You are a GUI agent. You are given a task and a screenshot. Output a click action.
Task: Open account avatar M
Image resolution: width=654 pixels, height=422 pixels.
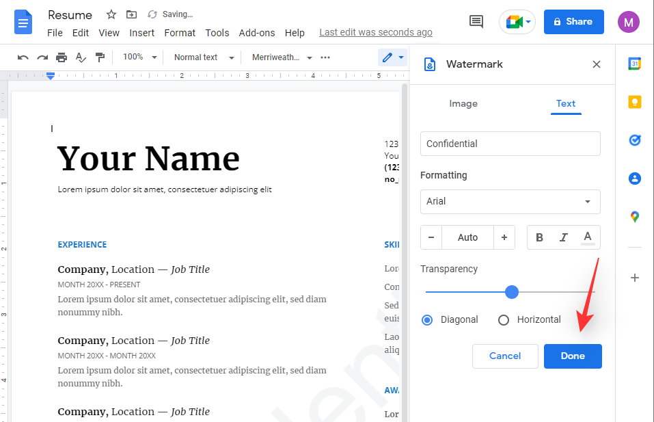click(629, 22)
